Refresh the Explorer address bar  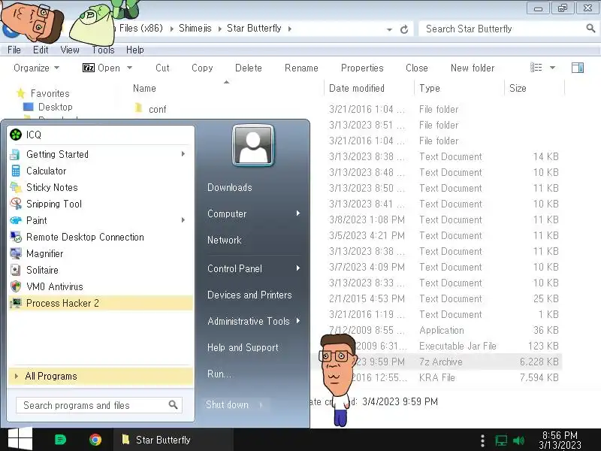click(404, 29)
